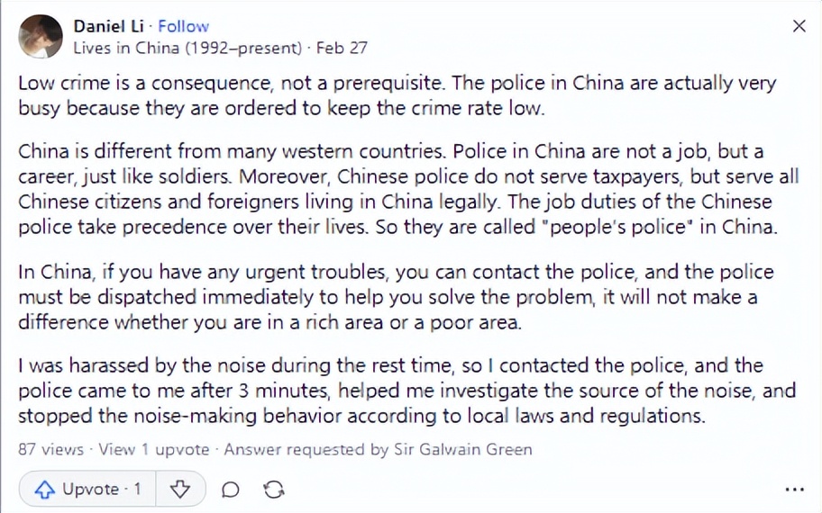Open the 'View 1 upvote' link
This screenshot has height=513, width=822.
click(153, 448)
